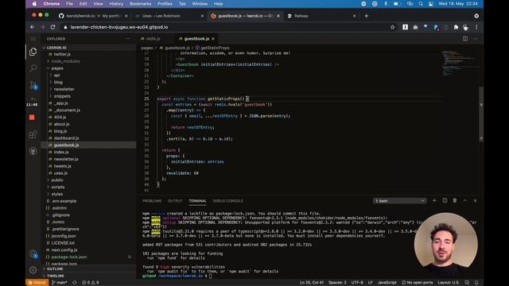Open the Source Control view
Screen dimensions: 509x286
[33, 85]
